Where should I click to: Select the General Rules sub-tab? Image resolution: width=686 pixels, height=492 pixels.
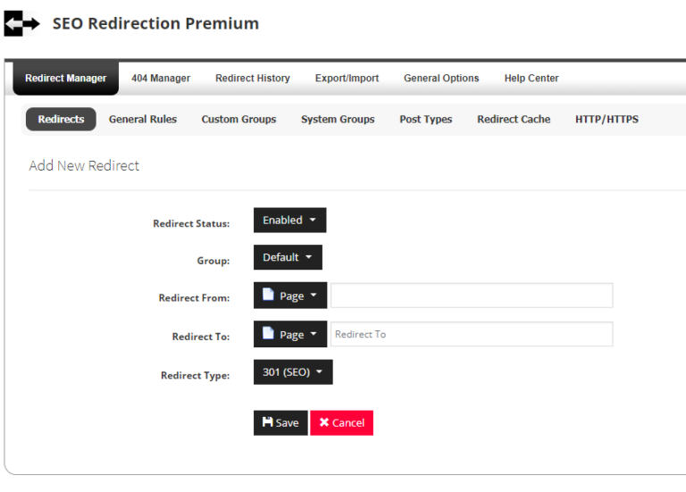[x=143, y=119]
